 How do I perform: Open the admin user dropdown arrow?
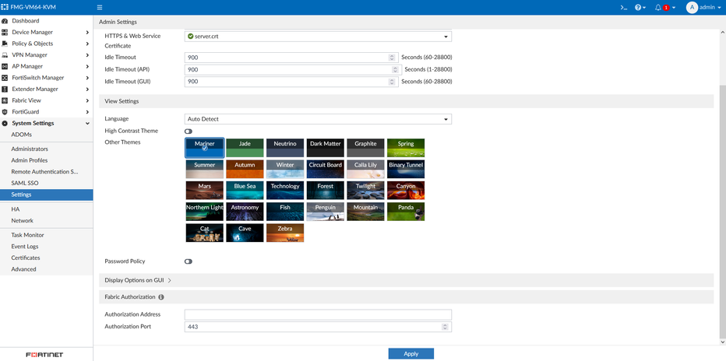(719, 8)
